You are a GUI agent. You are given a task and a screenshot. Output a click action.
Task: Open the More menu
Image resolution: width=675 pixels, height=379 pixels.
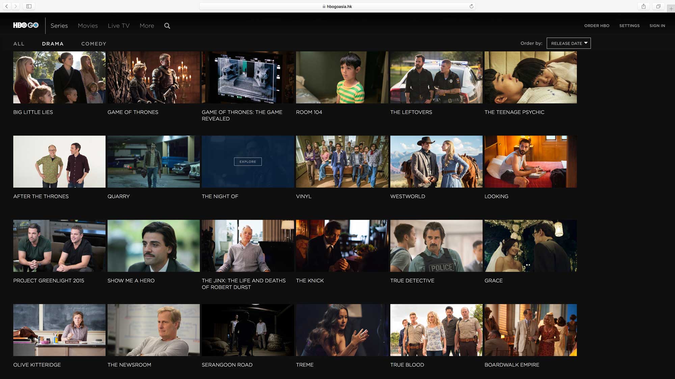(x=147, y=26)
